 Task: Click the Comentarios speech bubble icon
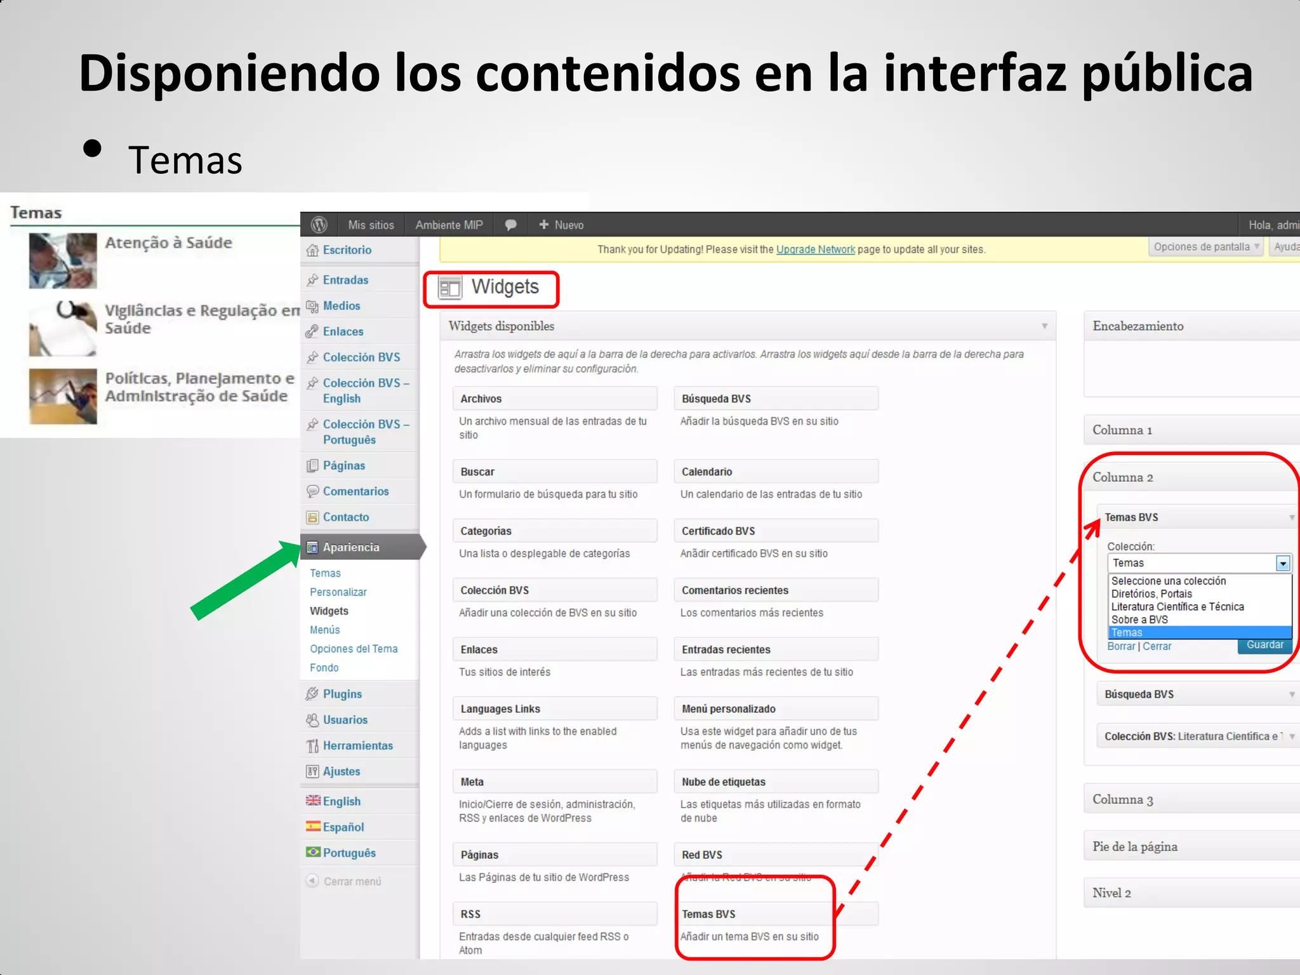click(312, 491)
